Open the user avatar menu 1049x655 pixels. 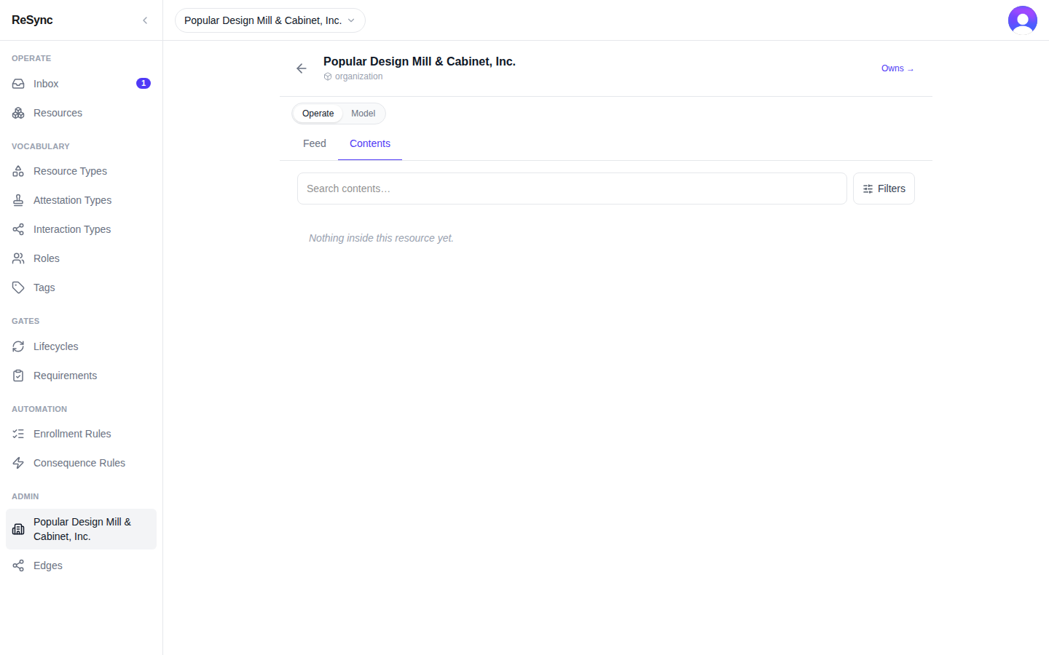tap(1023, 20)
